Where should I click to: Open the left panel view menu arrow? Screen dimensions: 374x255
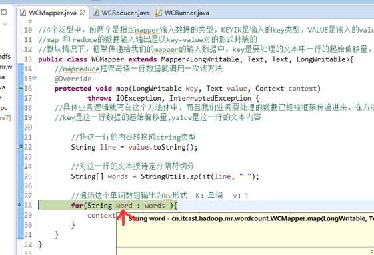[x=5, y=23]
